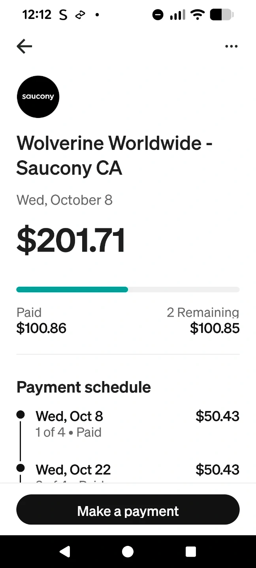Tap the Wi-Fi status icon
The height and width of the screenshot is (568, 256).
[x=197, y=15]
